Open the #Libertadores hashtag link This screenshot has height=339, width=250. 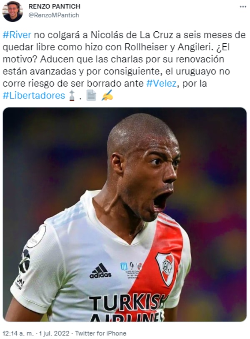[34, 95]
